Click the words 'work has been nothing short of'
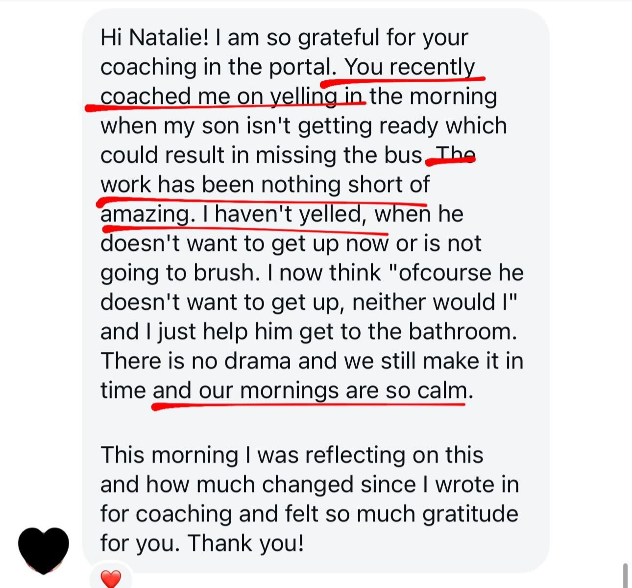This screenshot has height=588, width=632. (x=265, y=185)
